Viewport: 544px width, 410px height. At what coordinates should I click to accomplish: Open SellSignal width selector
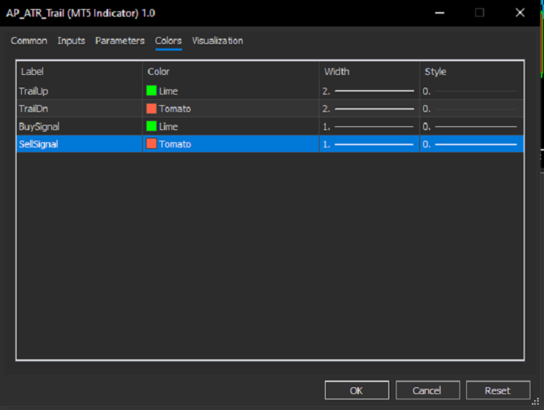[x=369, y=144]
